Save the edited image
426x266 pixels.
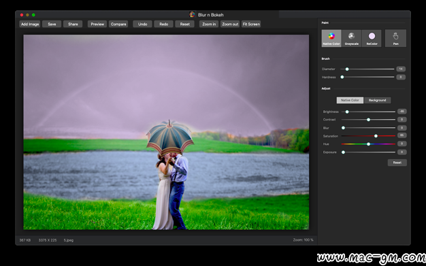coord(52,24)
